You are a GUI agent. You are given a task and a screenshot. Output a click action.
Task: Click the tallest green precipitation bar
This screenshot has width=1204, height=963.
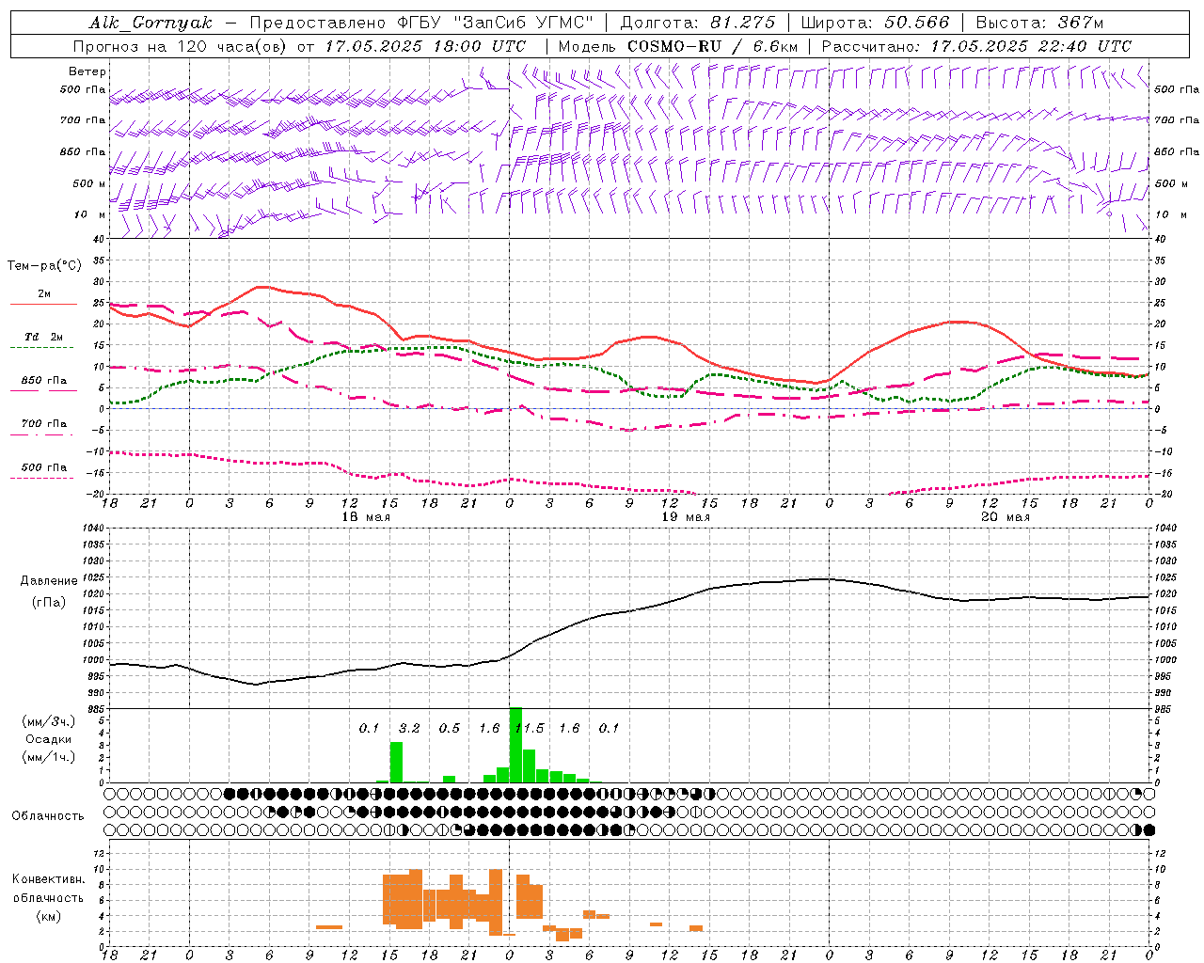[x=515, y=745]
